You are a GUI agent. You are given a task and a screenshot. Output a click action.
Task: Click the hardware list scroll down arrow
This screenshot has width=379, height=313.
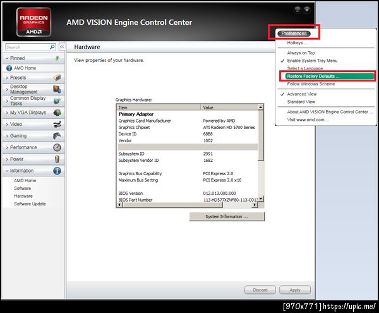pyautogui.click(x=260, y=199)
